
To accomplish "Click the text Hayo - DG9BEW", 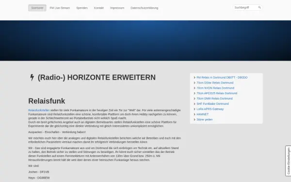I will point(39,178).
